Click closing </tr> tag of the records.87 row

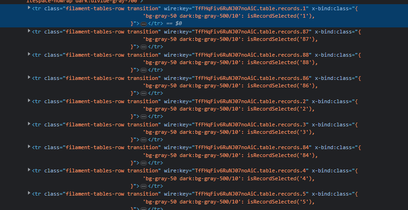pos(155,47)
